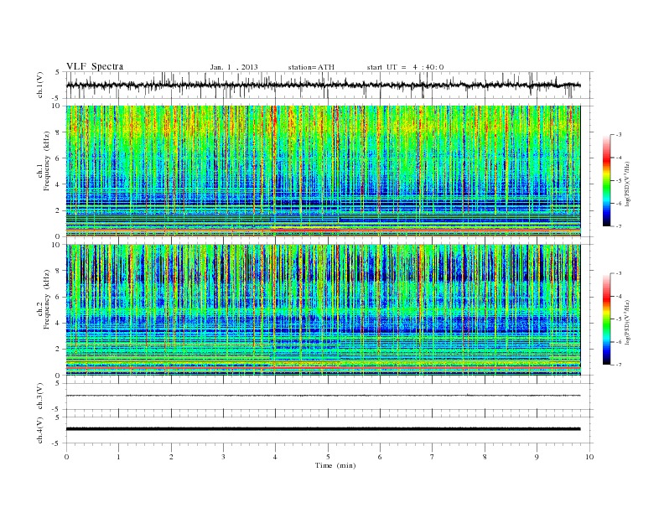Screen dimensions: 664x513
Task: Click the ch.2 spectrogram color scale bar
Action: click(x=606, y=319)
